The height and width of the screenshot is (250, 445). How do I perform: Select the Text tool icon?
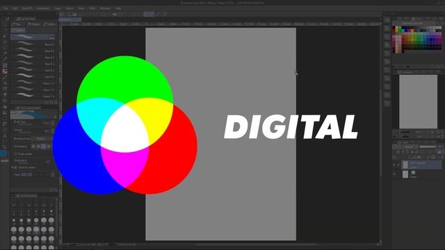pos(5,135)
